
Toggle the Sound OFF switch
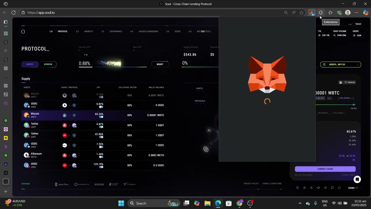[x=354, y=188]
